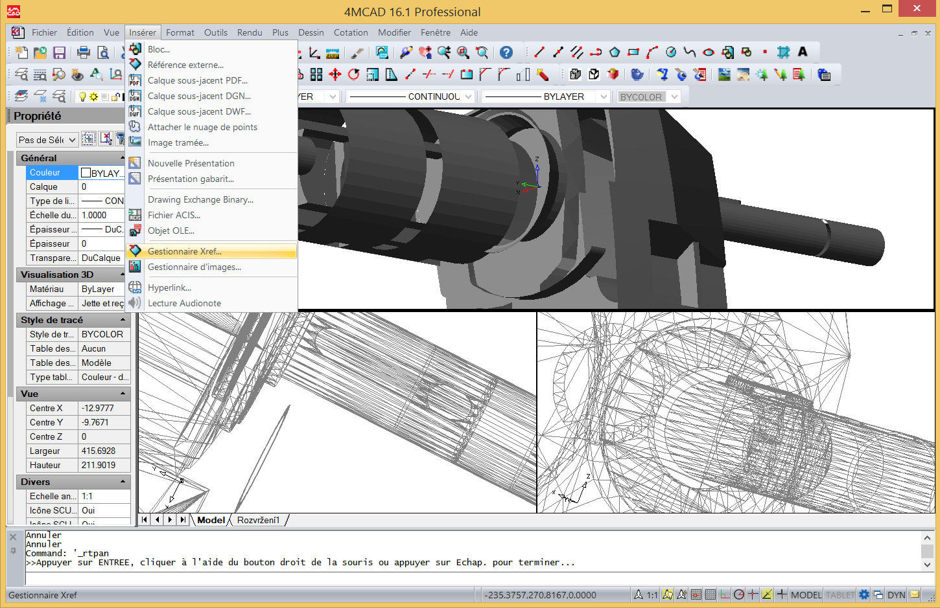Switch to the Rozvržení1 layout tab

(x=258, y=520)
